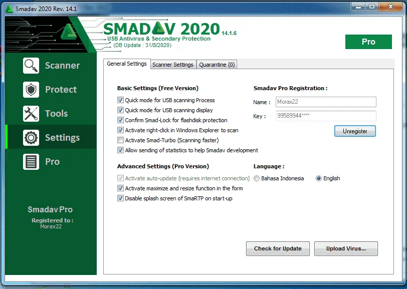
Task: Toggle Disable splash screen of SmaRTP
Action: tap(120, 198)
